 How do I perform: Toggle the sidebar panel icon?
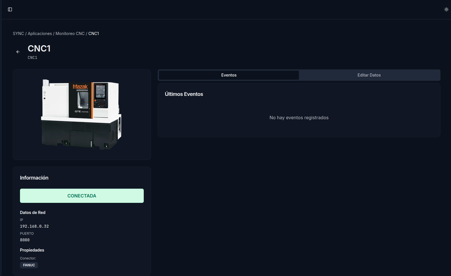10,9
